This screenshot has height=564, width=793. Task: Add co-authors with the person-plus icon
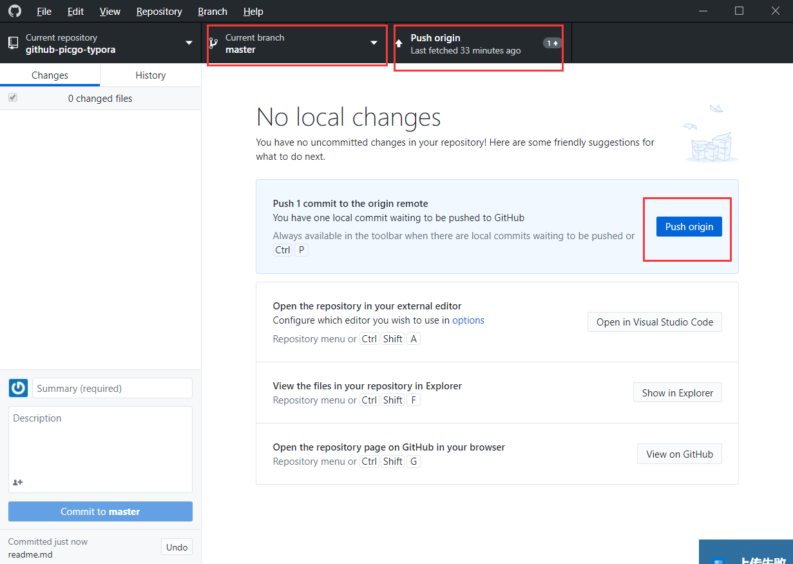click(x=17, y=482)
